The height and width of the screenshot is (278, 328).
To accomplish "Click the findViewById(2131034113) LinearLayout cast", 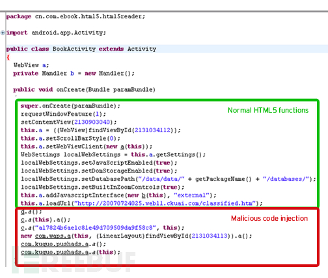I will tap(165, 236).
